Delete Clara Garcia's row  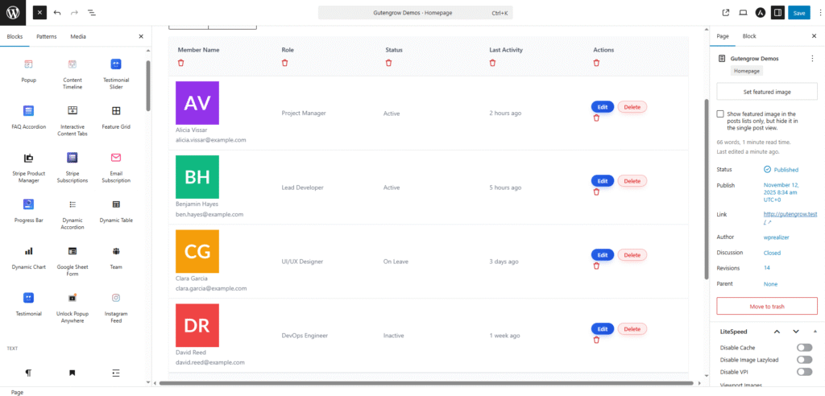point(632,255)
